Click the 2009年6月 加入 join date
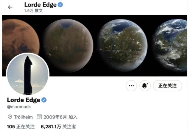192x133 pixels. click(x=60, y=117)
